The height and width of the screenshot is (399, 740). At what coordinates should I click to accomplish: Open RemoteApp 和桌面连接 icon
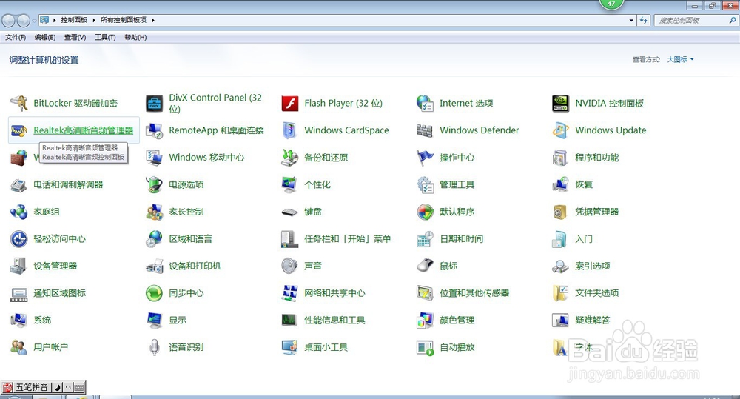[x=155, y=130]
